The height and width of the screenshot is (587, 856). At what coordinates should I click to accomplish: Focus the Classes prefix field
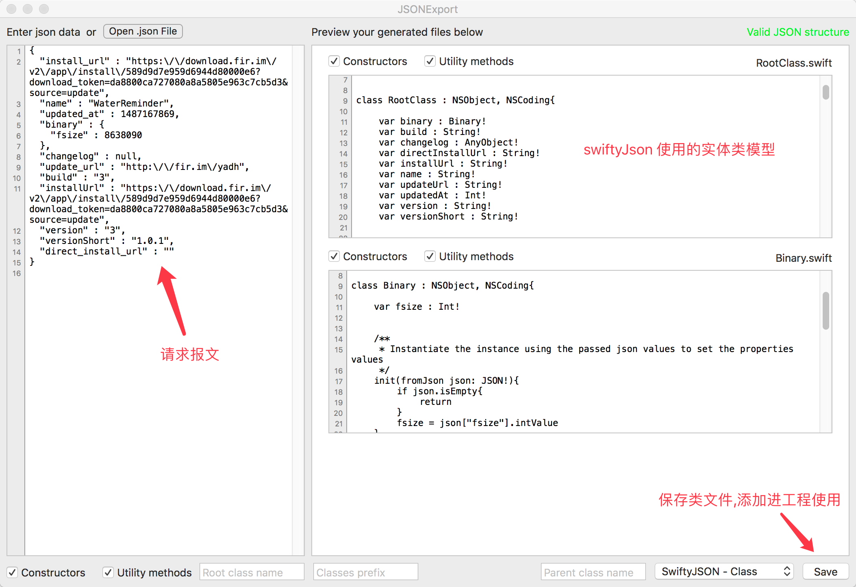[365, 572]
